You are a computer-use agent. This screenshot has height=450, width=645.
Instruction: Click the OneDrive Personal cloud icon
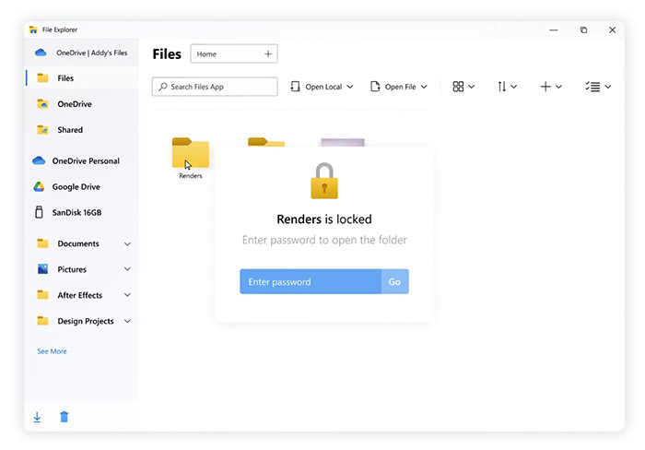[x=39, y=160]
